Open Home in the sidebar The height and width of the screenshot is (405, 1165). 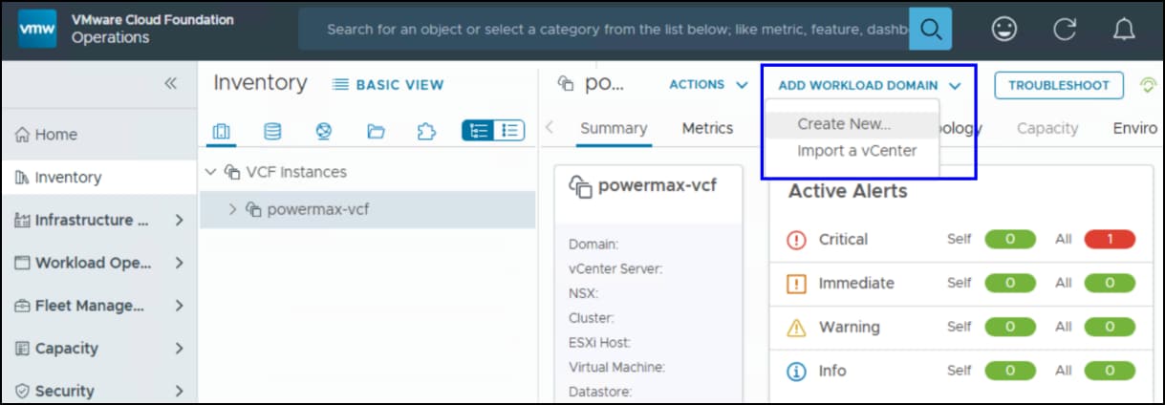tap(98, 135)
